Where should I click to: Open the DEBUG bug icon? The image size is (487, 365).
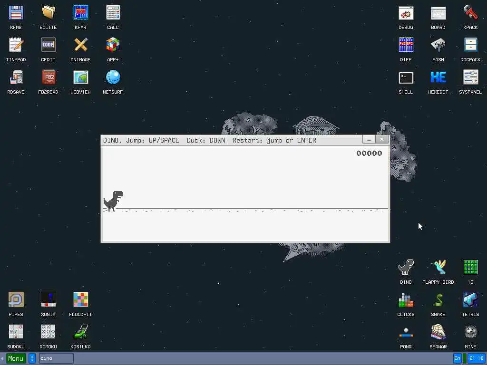pos(406,13)
